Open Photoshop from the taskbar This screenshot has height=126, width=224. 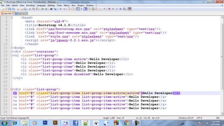click(45, 123)
